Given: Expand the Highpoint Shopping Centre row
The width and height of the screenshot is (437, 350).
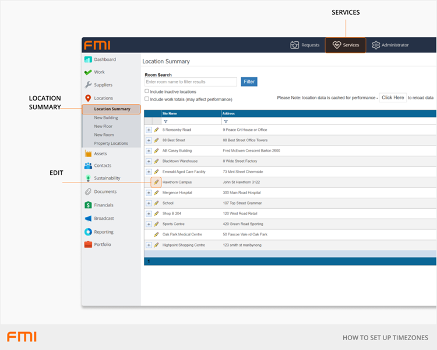Looking at the screenshot, I should [149, 245].
